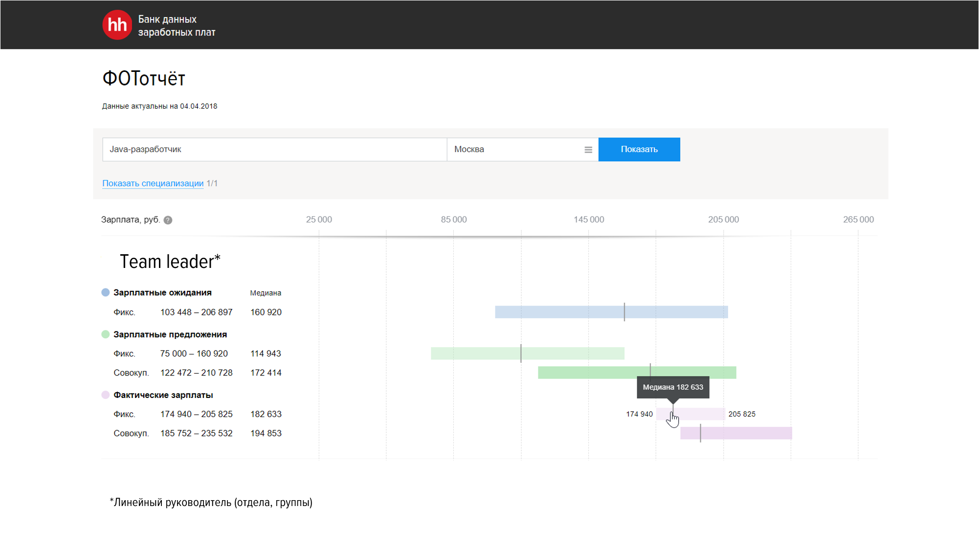Click the Показать button
The image size is (979, 551).
(639, 149)
